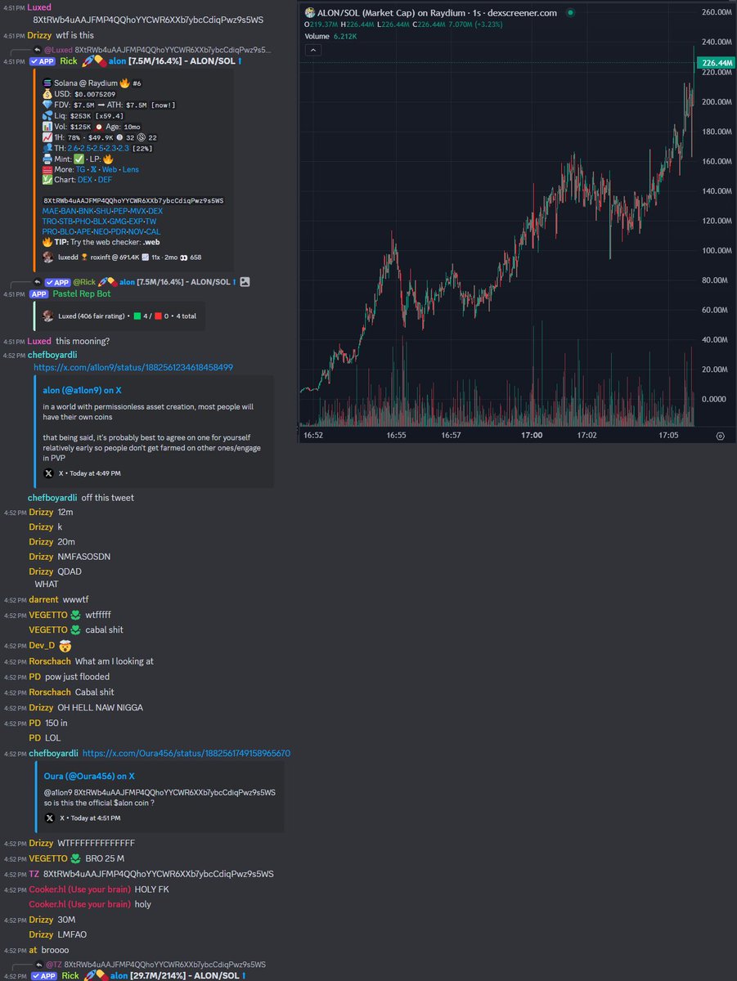
Task: Click luxedd's avatar in embed footer
Action: point(48,258)
